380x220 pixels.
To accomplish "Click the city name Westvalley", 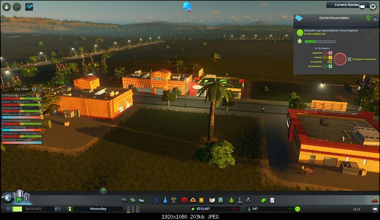I will point(98,209).
